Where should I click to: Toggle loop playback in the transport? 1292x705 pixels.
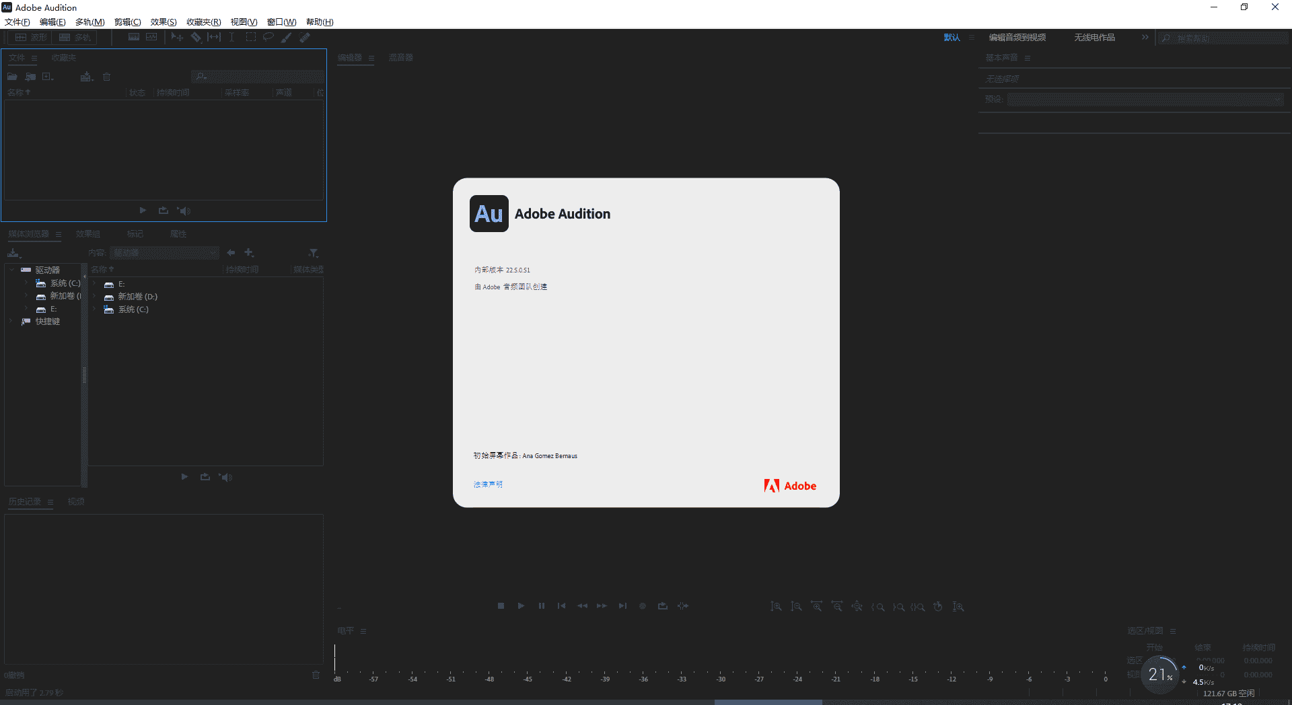click(x=662, y=606)
